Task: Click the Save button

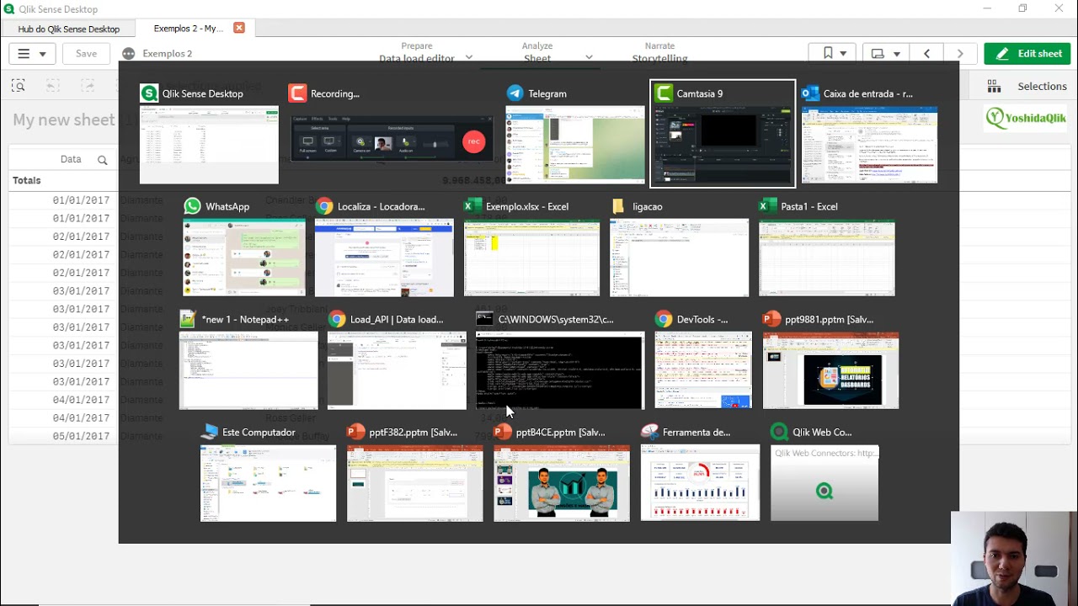Action: tap(86, 53)
